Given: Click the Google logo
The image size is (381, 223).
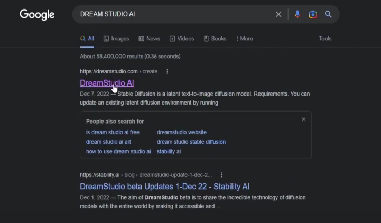Looking at the screenshot, I should pos(37,15).
